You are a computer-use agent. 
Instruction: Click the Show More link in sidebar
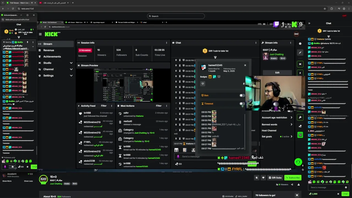(7, 181)
